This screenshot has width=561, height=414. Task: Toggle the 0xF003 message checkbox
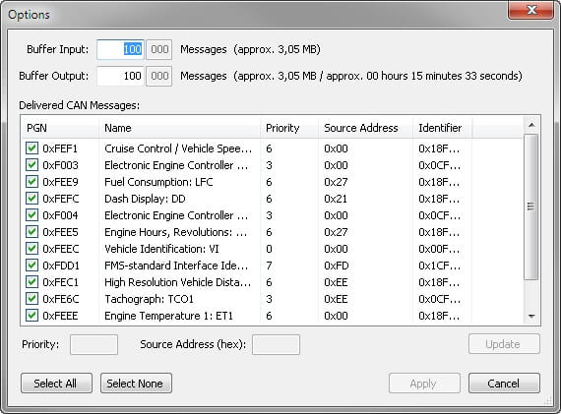[x=31, y=165]
